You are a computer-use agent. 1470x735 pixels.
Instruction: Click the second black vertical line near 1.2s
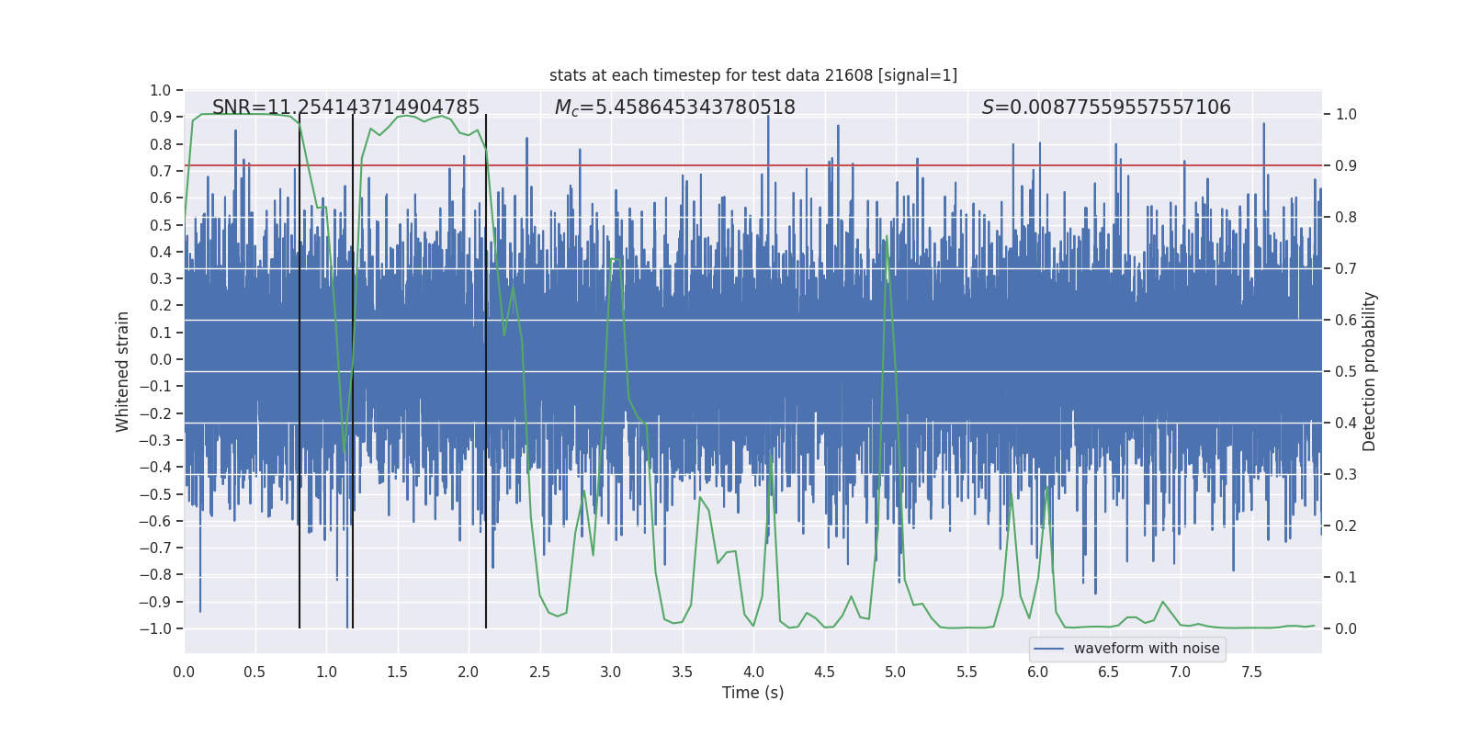point(353,371)
